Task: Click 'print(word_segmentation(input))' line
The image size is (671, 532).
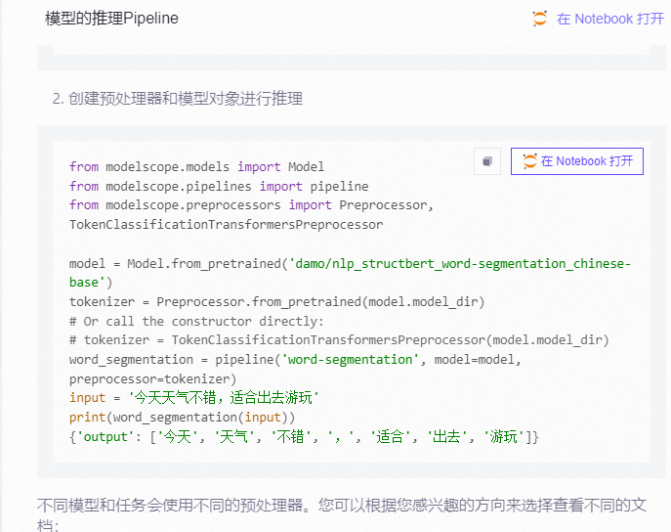Action: pyautogui.click(x=183, y=418)
